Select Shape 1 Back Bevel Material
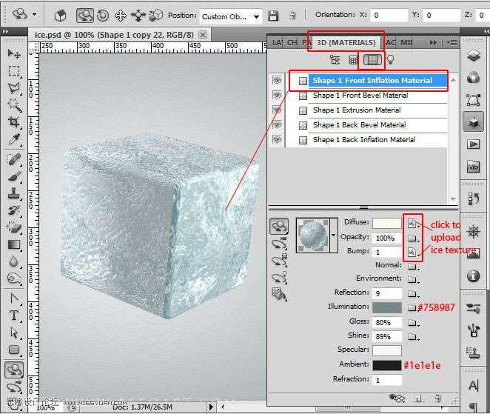490x414 pixels. point(360,124)
